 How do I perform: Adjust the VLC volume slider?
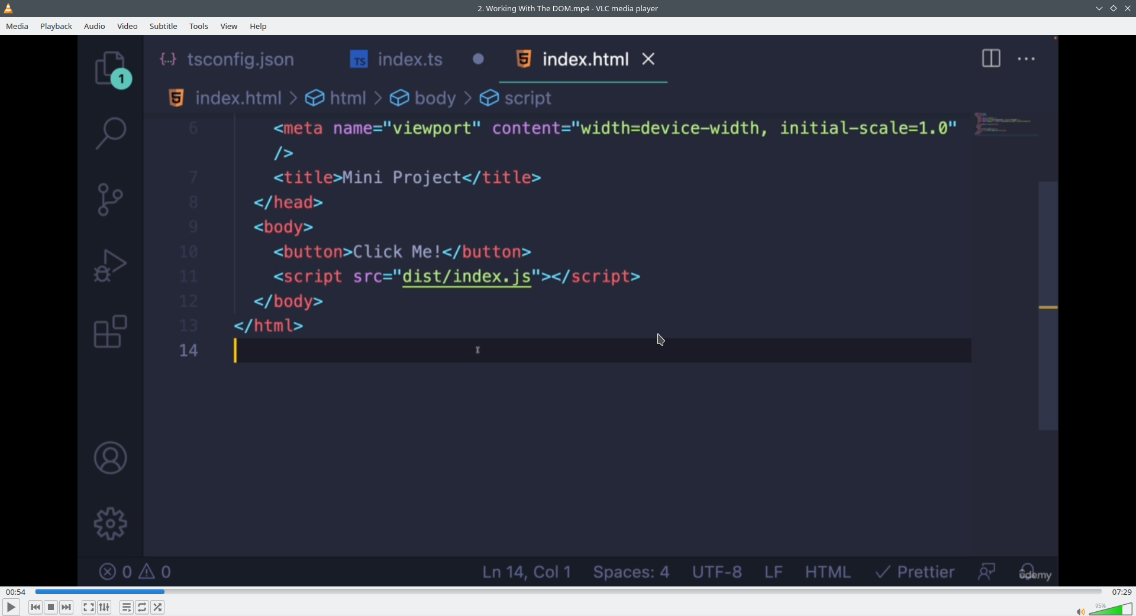coord(1111,609)
